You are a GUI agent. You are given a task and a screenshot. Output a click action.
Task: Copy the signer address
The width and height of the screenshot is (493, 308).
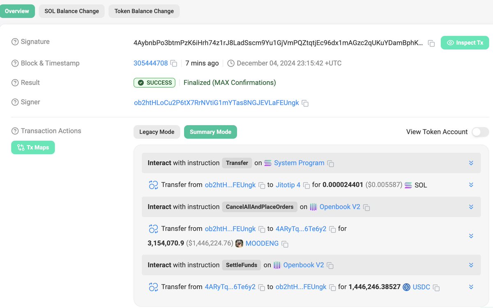point(305,103)
